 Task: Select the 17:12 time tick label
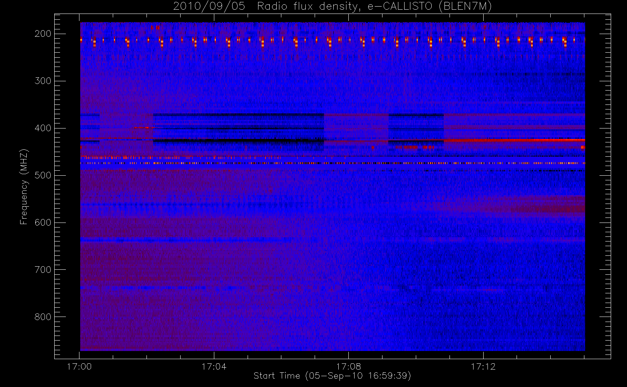(x=483, y=366)
